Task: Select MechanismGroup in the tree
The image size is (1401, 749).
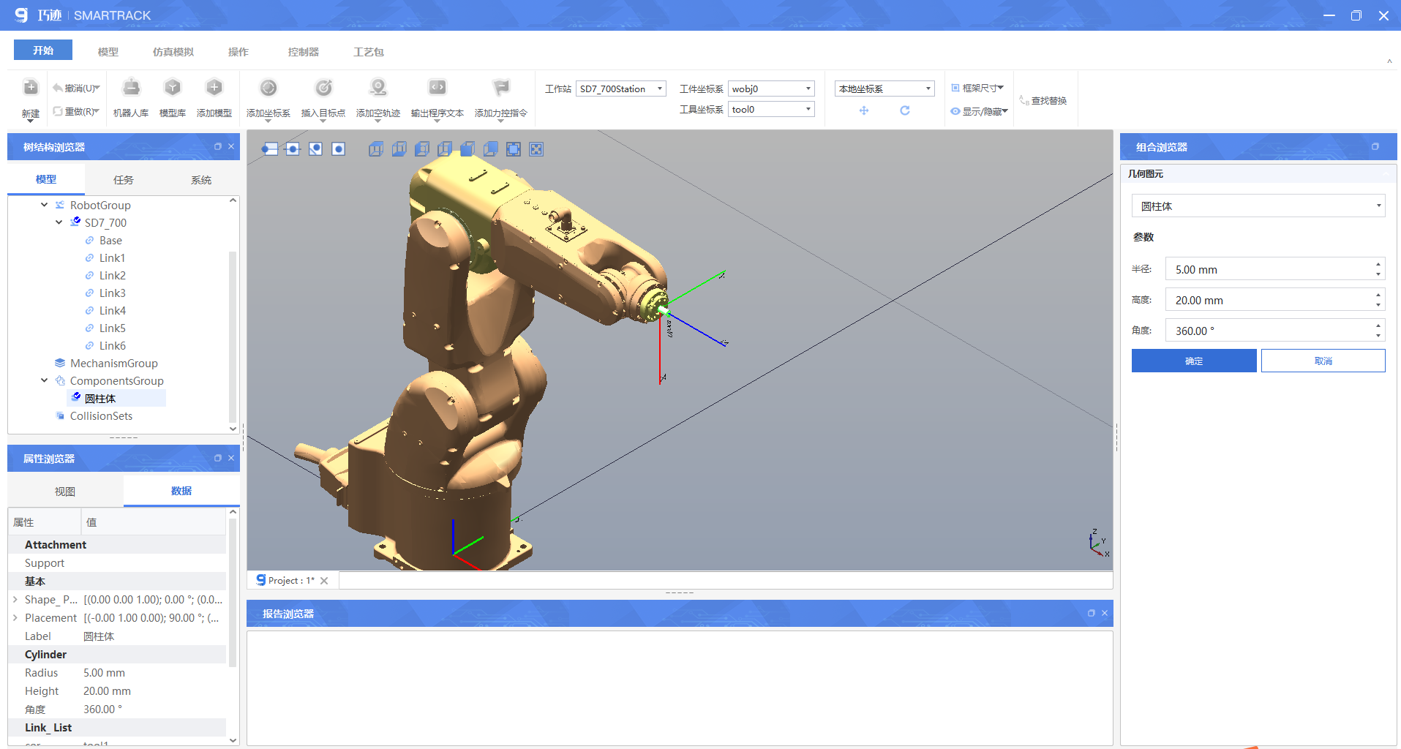Action: point(114,363)
